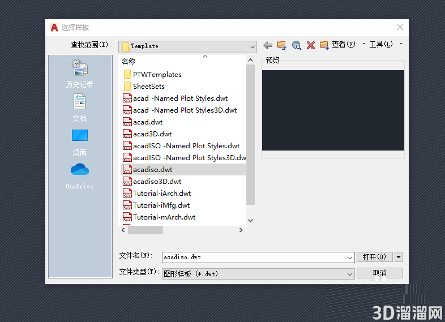Screen dimensions: 445x322
Task: Select the SheetSets folder icon
Action: (127, 86)
